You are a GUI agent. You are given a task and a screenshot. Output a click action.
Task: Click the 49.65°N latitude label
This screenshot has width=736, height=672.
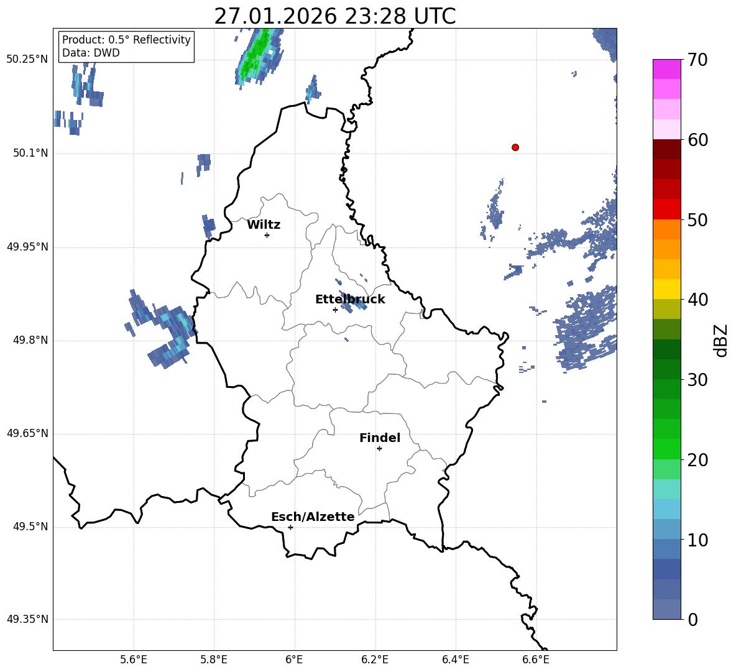[x=27, y=433]
